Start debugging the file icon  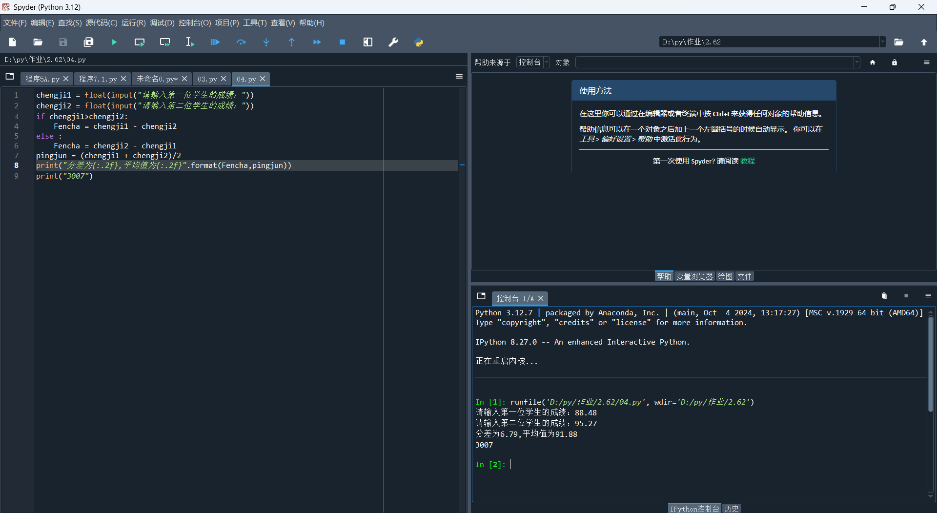click(216, 42)
